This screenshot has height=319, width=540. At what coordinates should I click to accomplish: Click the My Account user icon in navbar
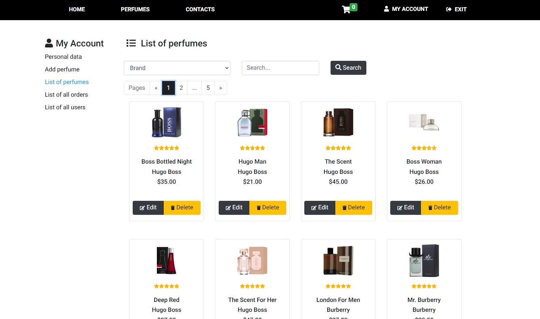(x=386, y=9)
